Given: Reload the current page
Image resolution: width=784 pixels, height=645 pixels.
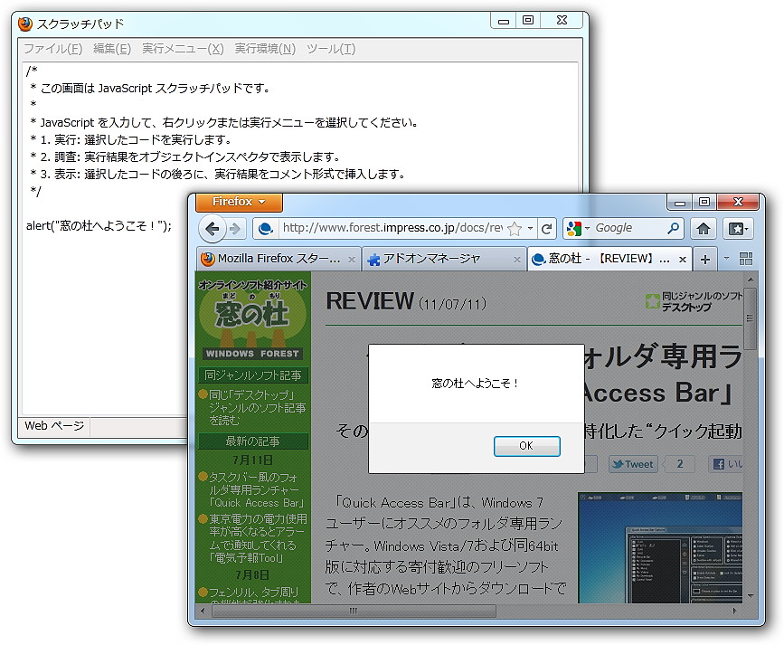Looking at the screenshot, I should pyautogui.click(x=545, y=228).
